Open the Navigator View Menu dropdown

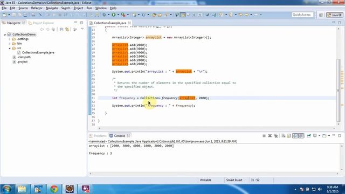click(x=82, y=29)
